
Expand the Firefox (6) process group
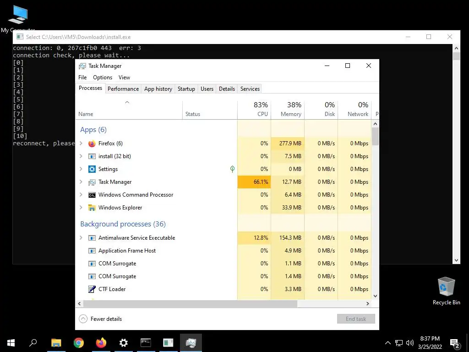click(81, 143)
